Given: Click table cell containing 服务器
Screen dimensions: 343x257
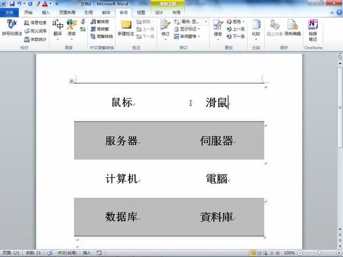Looking at the screenshot, I should pyautogui.click(x=122, y=141).
